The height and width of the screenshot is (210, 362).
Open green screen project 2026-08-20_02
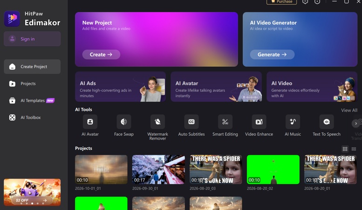pyautogui.click(x=273, y=169)
